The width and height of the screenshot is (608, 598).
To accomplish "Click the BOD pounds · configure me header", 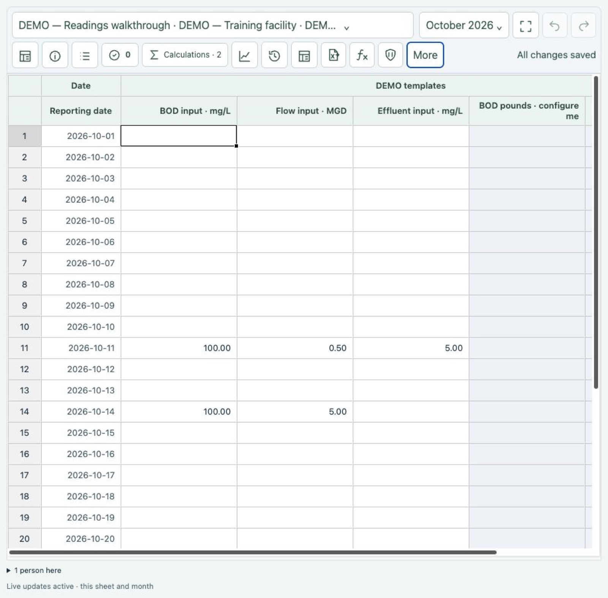I will coord(527,111).
